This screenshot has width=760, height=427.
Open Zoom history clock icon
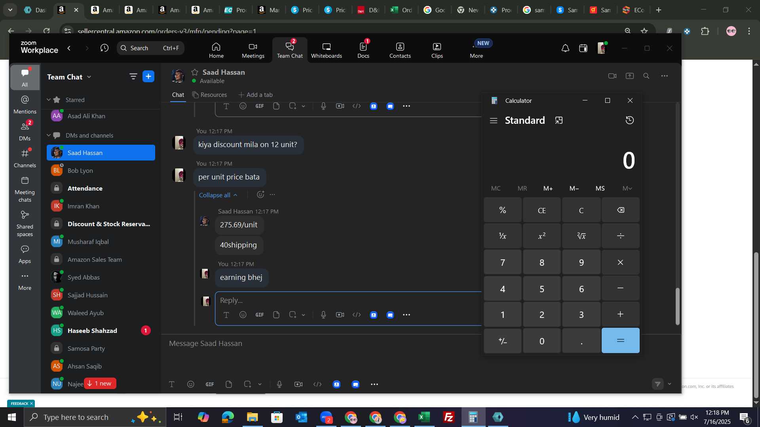point(104,48)
